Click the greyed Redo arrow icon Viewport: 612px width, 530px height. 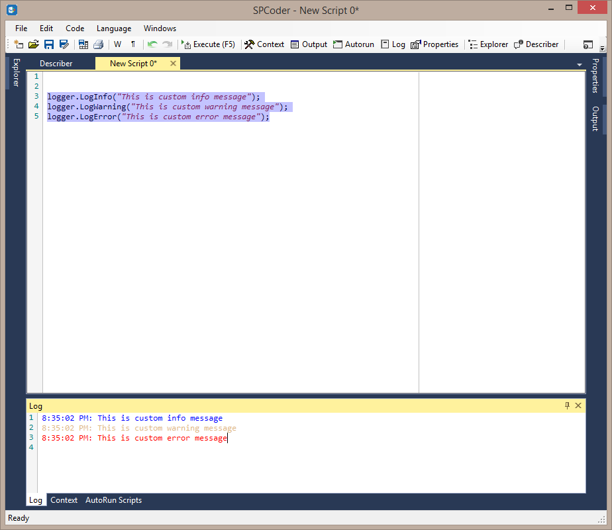click(x=168, y=44)
